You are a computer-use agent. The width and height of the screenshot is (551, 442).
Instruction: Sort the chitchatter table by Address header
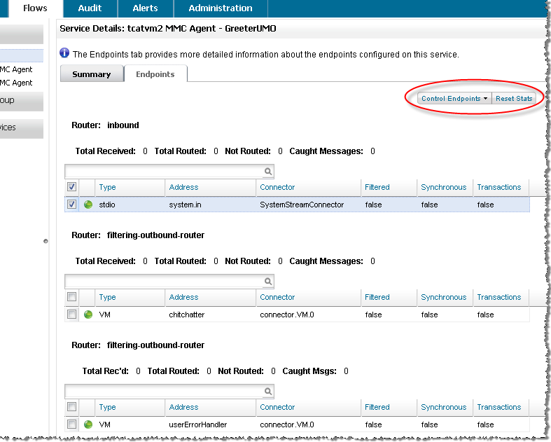(x=184, y=297)
